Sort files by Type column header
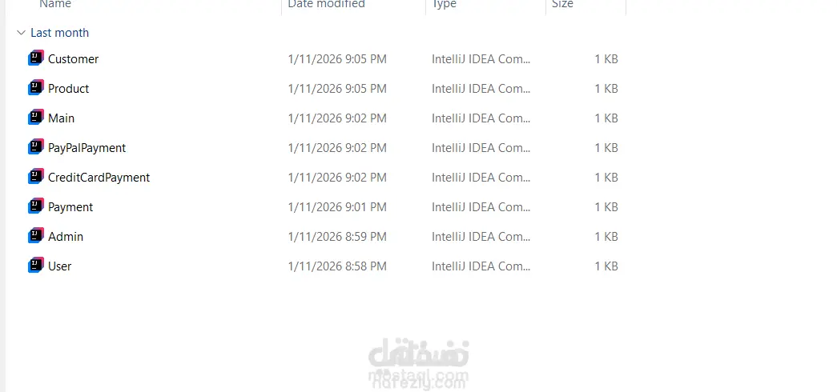Viewport: 837px width, 392px height. [444, 4]
